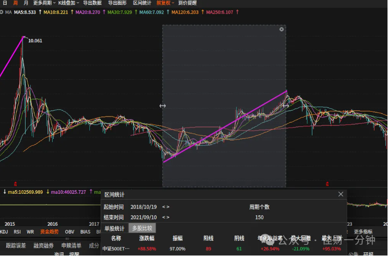
Task: Switch to the OBV indicator
Action: point(69,232)
